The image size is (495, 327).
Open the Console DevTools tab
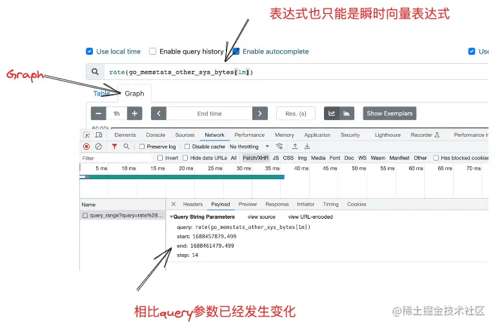click(156, 135)
